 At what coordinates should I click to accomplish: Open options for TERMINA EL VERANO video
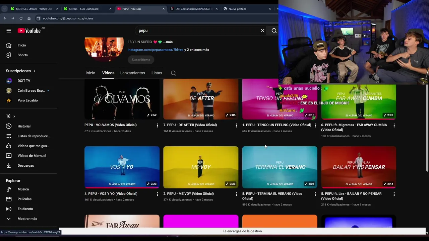pos(315,194)
